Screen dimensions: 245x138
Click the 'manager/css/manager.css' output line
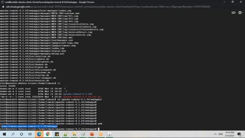pos(36,40)
